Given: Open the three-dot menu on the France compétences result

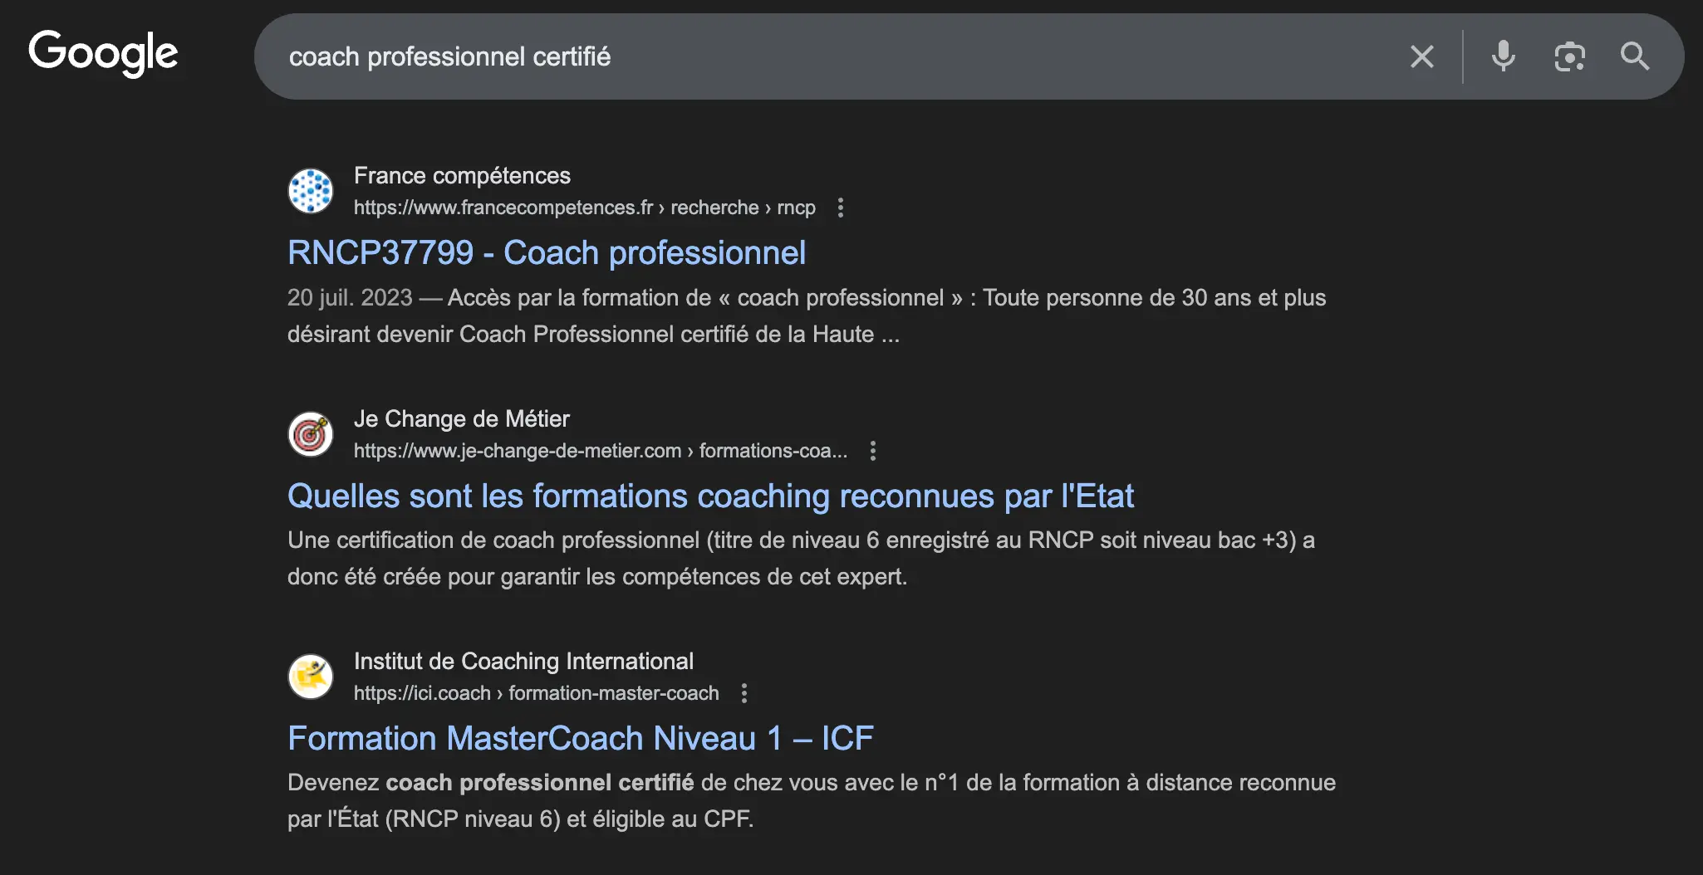Looking at the screenshot, I should point(841,208).
